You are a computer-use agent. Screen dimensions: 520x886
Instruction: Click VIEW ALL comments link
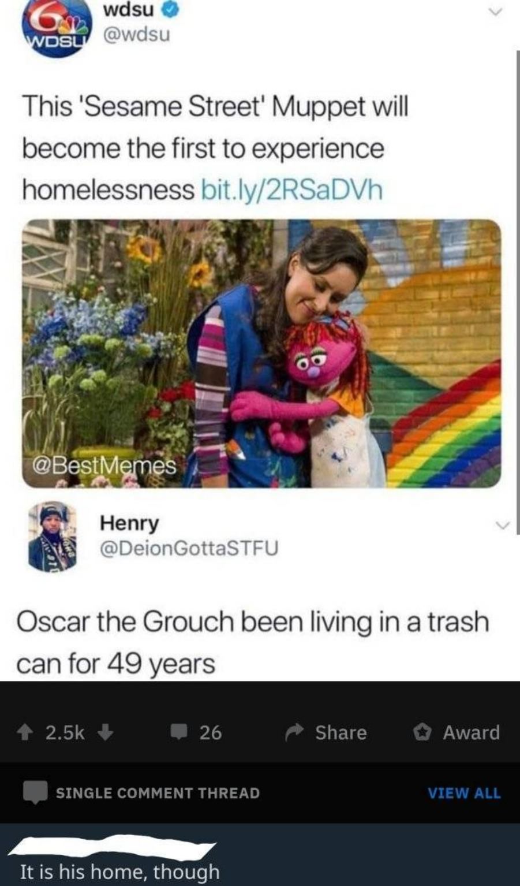tap(464, 793)
